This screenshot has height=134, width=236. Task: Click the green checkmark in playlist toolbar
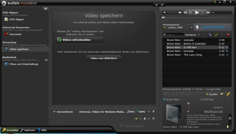[x=216, y=35]
